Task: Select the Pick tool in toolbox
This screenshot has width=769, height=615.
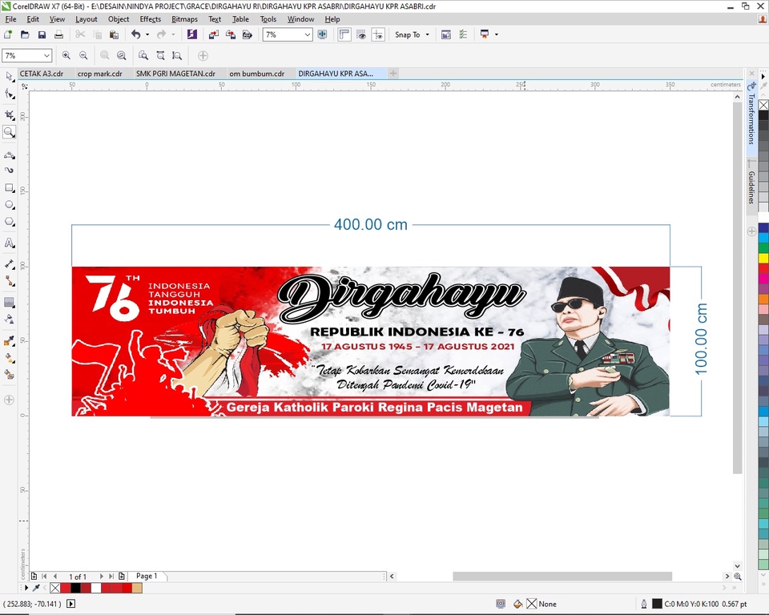Action: [x=9, y=76]
